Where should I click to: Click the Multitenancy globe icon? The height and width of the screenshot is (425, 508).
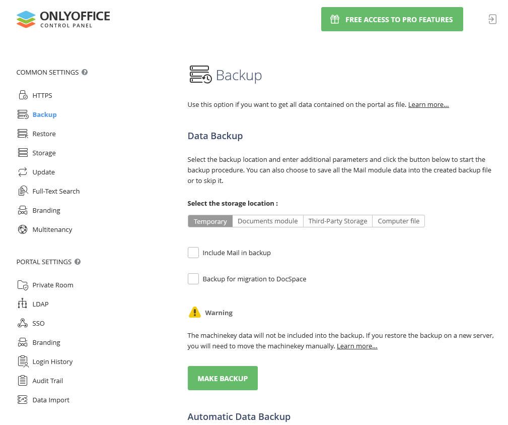tap(23, 229)
